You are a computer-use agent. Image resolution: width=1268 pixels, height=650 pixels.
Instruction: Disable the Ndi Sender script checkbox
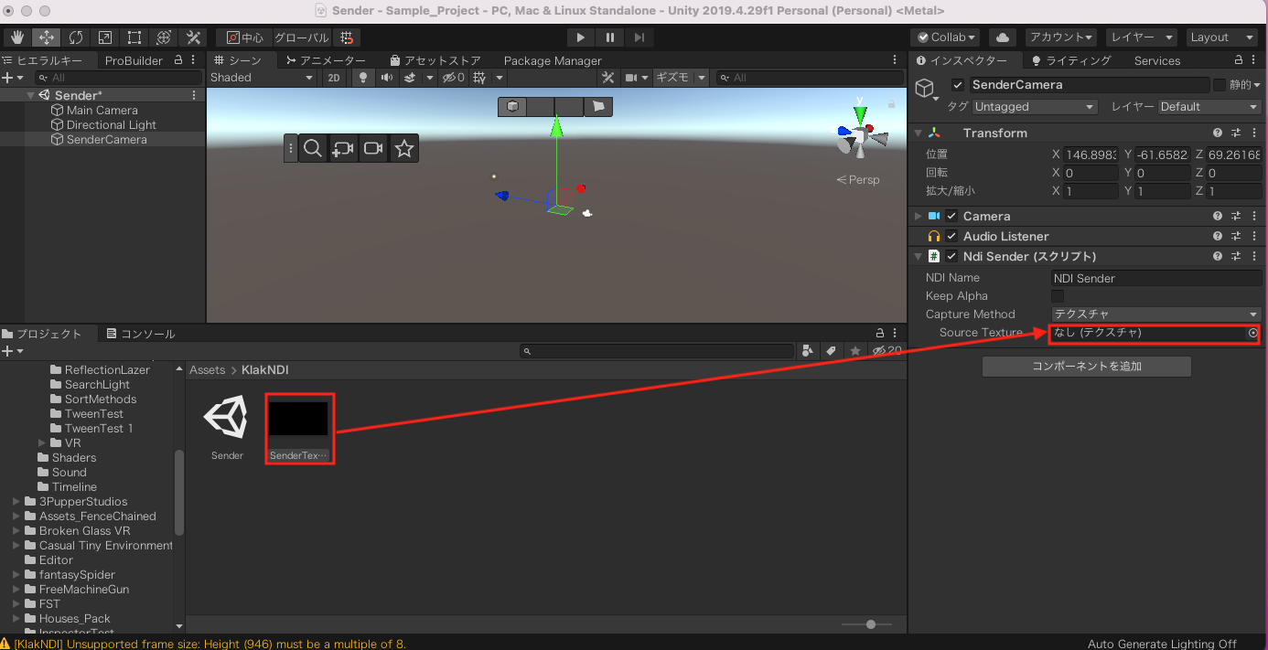pos(951,257)
